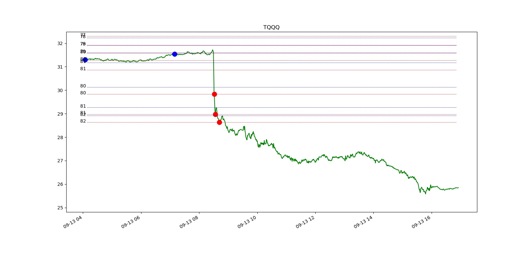
Task: Click the red marker on the 82 line
Action: point(219,122)
